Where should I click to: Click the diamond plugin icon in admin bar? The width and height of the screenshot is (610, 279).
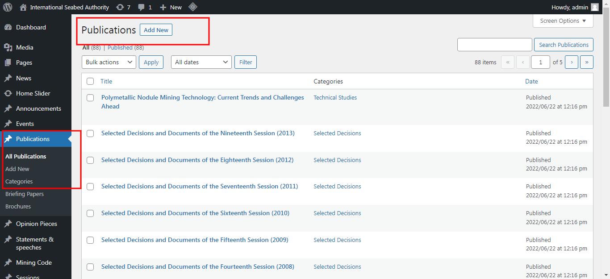tap(192, 7)
